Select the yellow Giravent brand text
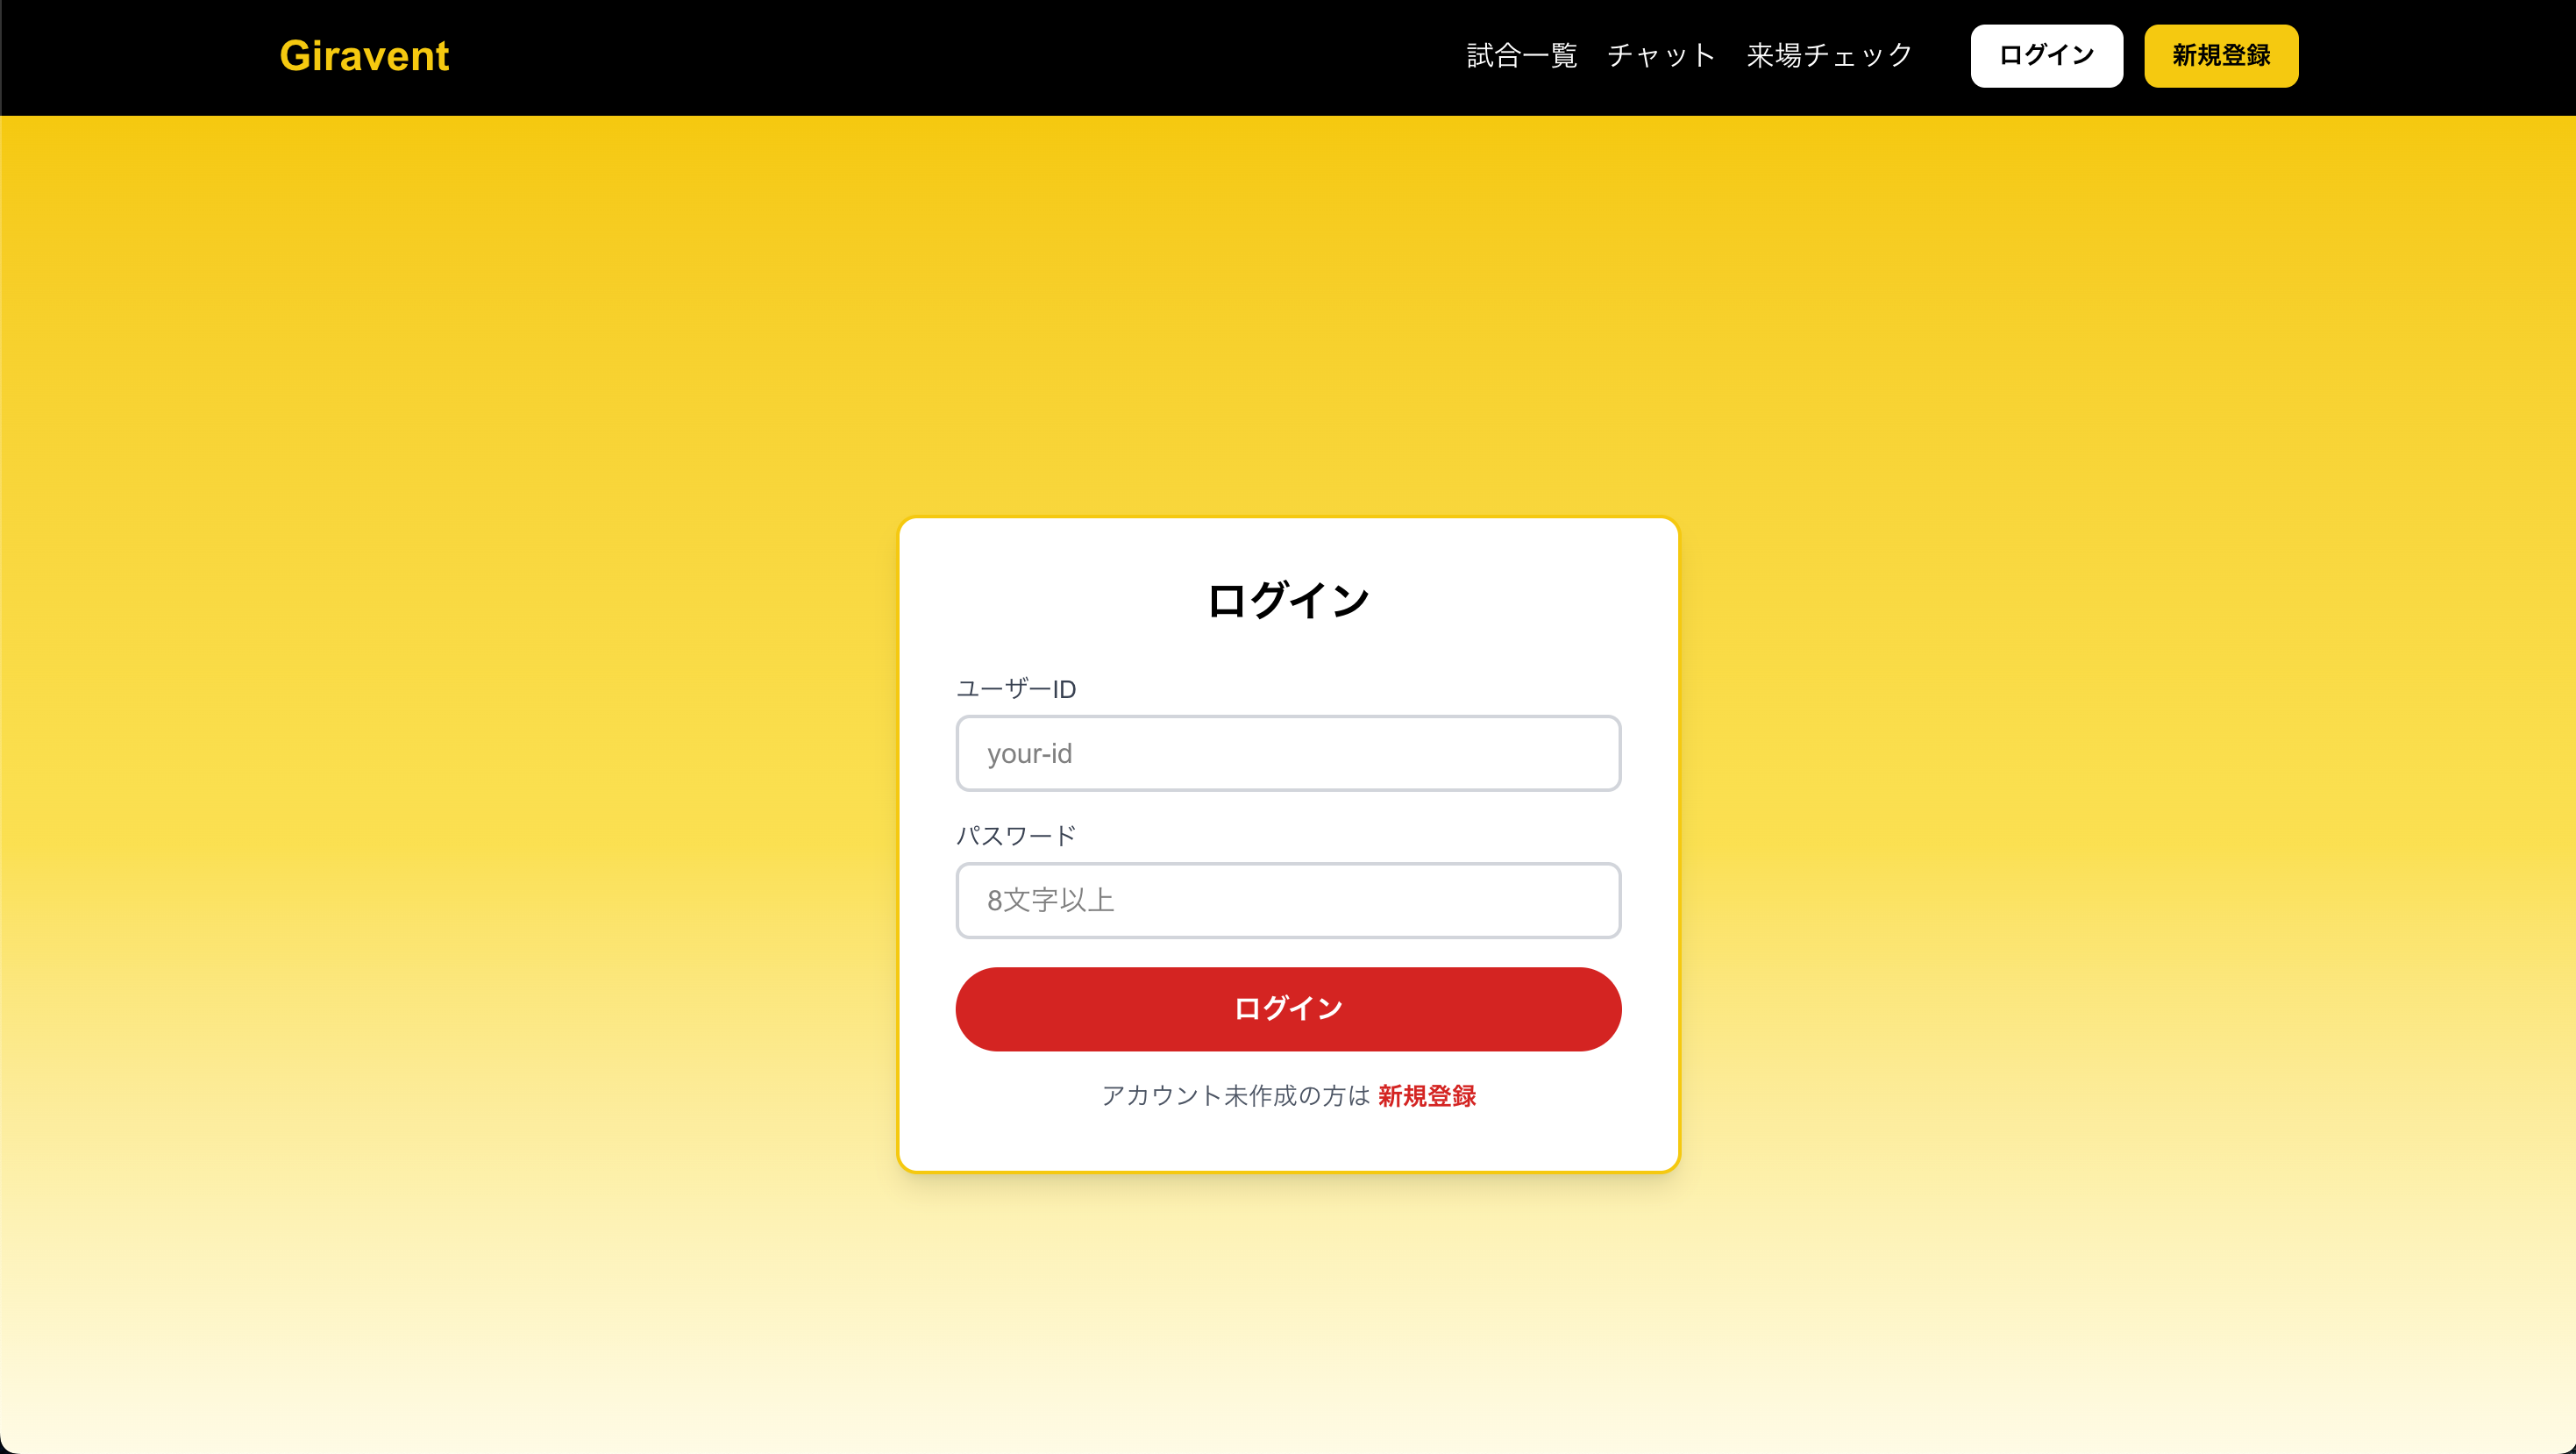 coord(364,56)
